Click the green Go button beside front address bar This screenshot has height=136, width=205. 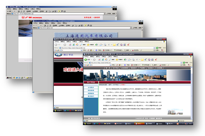[185, 62]
